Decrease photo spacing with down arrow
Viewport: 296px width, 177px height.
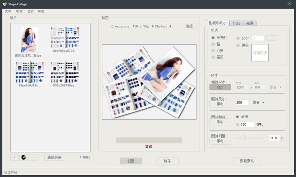[x=282, y=139]
